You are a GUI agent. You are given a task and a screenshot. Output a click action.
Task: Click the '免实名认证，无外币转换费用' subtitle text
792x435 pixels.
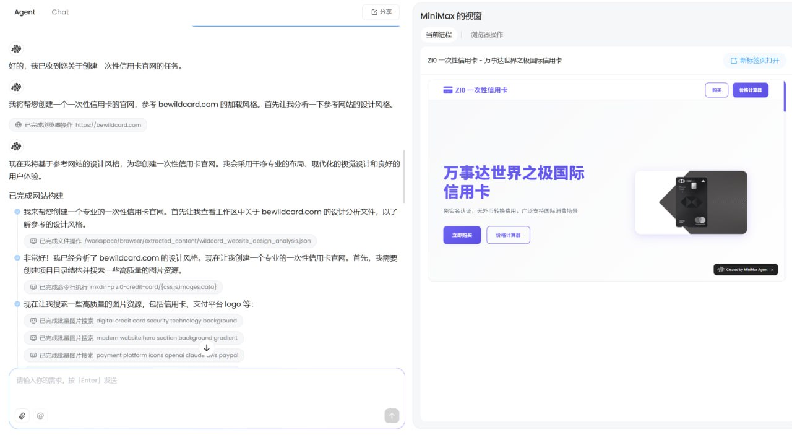pyautogui.click(x=510, y=211)
